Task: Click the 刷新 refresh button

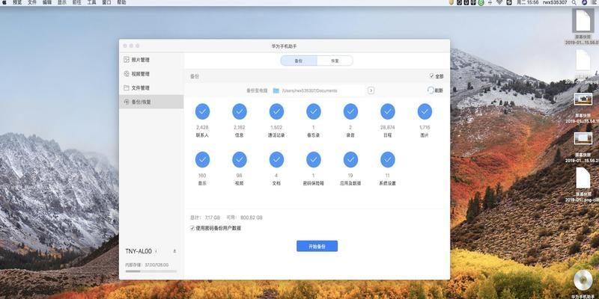Action: tap(435, 90)
